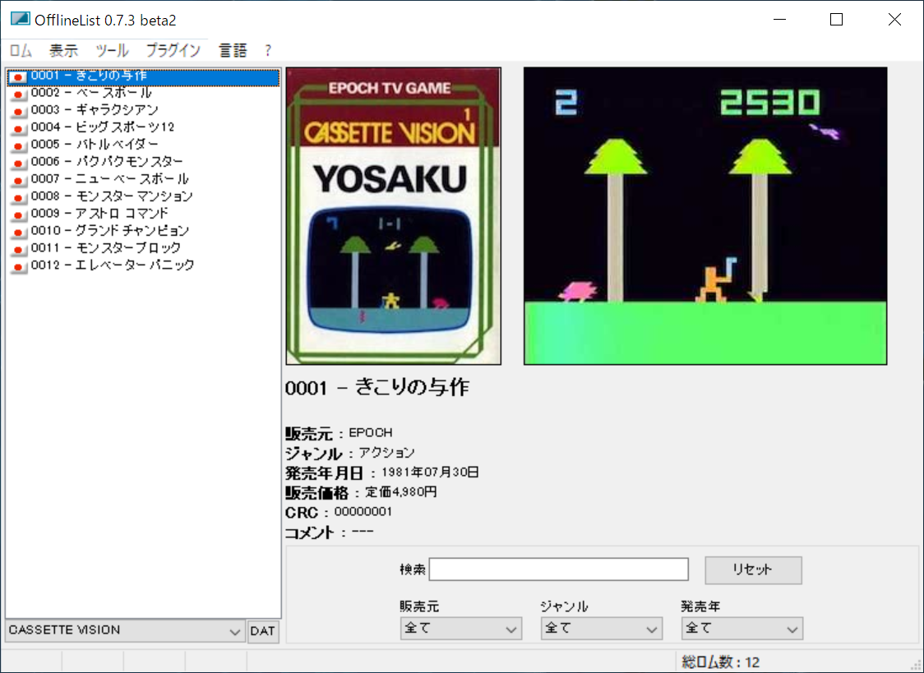The width and height of the screenshot is (924, 673).
Task: Click into the 検索 search field
Action: (558, 569)
